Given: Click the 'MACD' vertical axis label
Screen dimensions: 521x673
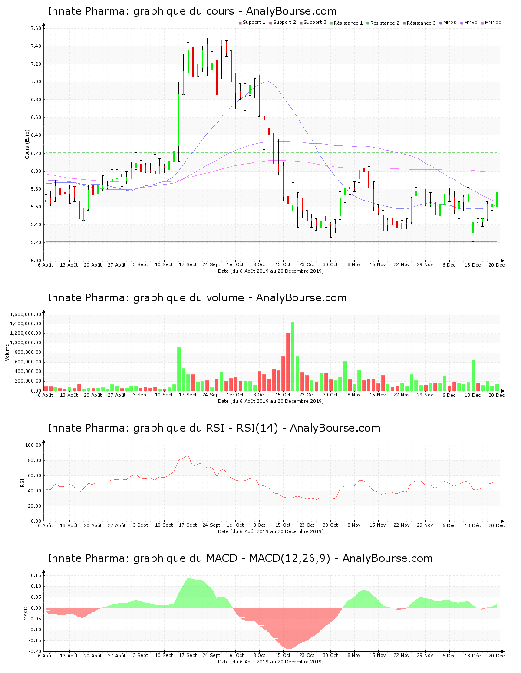Looking at the screenshot, I should pos(26,613).
